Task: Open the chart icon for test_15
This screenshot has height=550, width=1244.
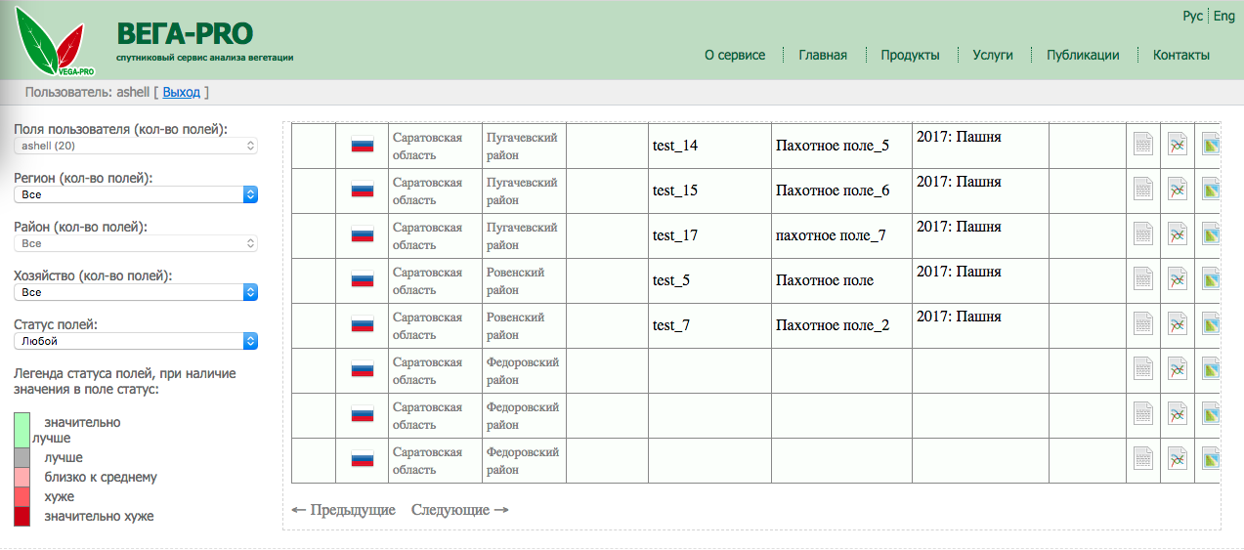Action: click(x=1177, y=190)
